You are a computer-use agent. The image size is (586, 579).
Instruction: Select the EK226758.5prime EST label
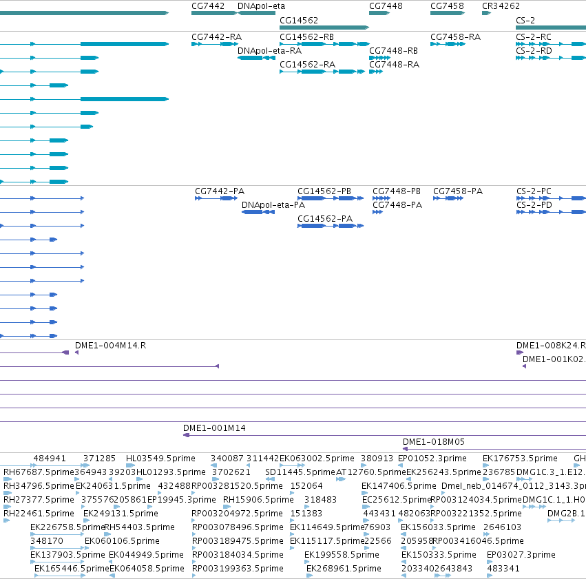coord(67,527)
